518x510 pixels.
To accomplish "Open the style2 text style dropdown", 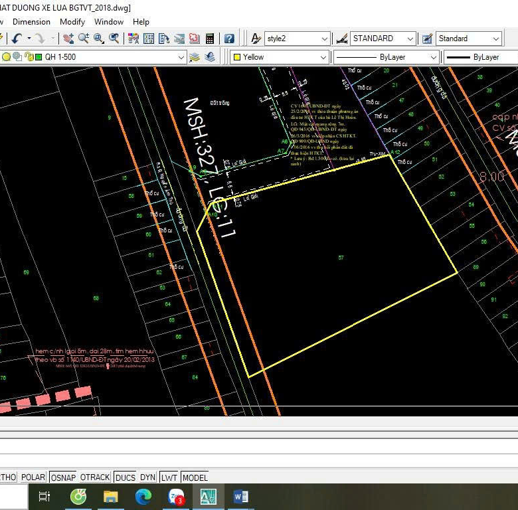I will point(324,39).
